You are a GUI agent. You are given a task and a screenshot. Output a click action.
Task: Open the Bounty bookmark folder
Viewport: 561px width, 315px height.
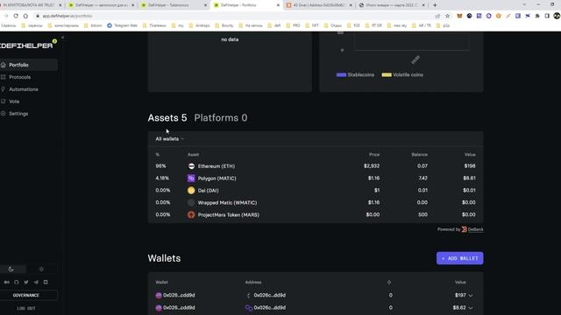tap(224, 25)
